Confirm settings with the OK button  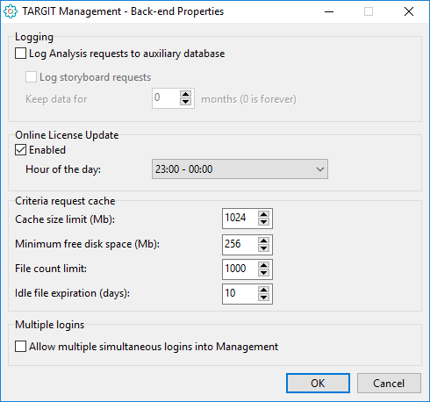[318, 383]
